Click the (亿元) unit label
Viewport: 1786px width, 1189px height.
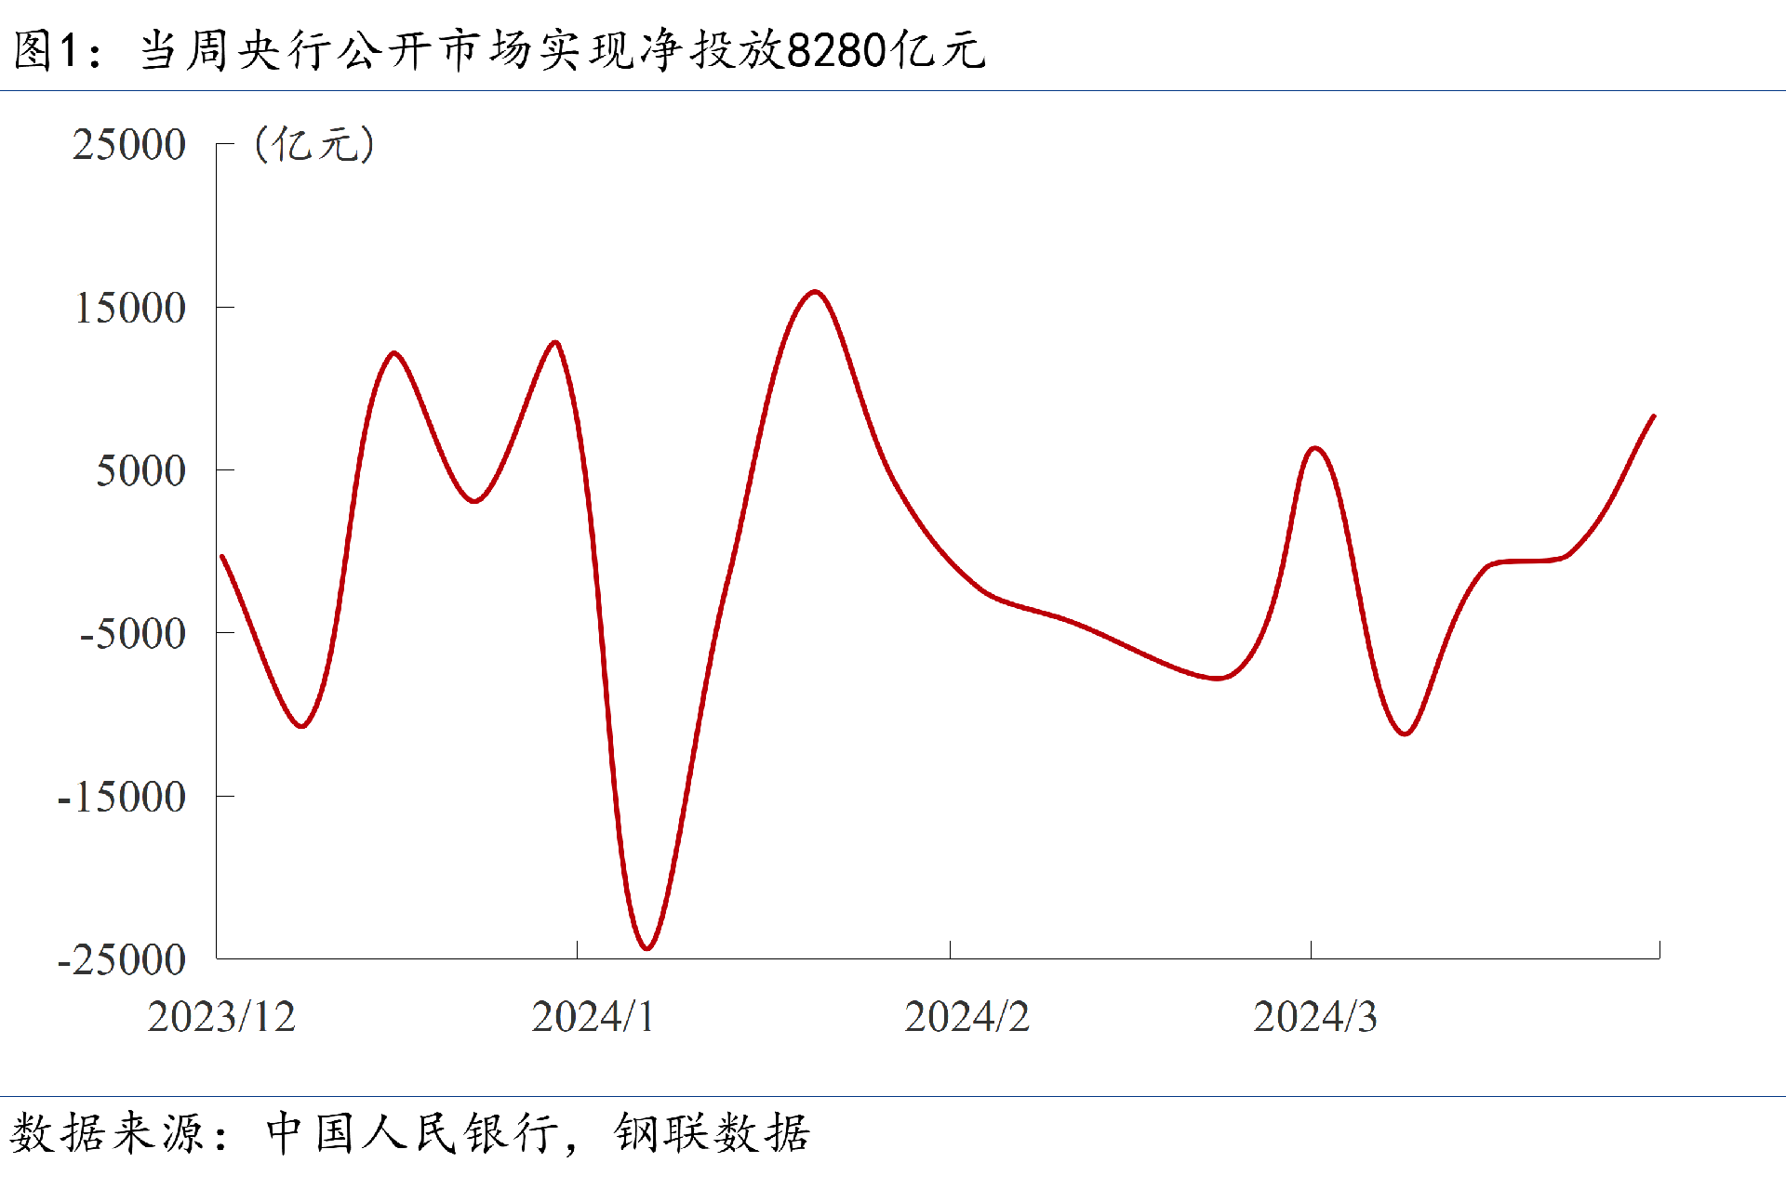pos(314,145)
